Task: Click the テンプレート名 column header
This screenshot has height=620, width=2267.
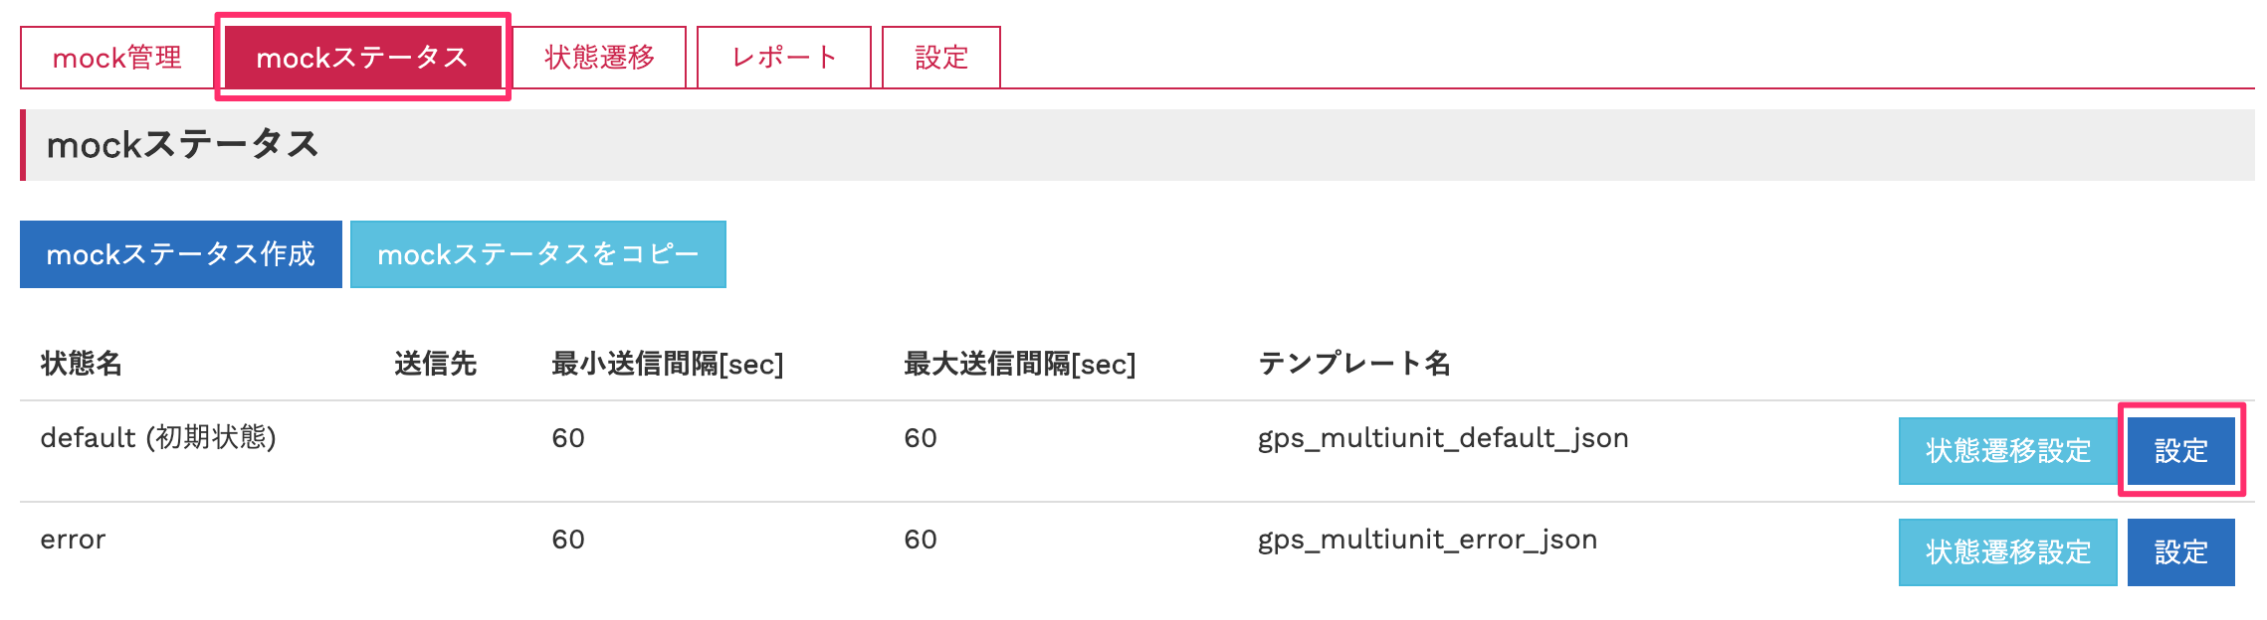Action: pyautogui.click(x=1353, y=364)
